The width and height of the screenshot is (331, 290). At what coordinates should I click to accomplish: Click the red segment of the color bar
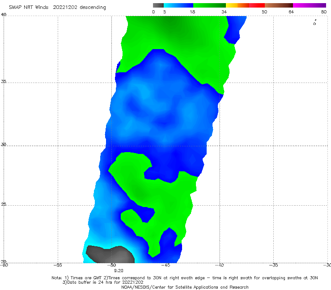click(257, 5)
